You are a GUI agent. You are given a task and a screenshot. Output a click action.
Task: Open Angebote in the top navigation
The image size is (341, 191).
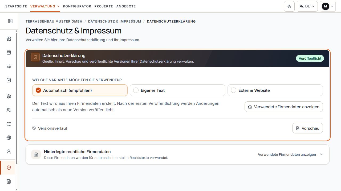(x=126, y=6)
